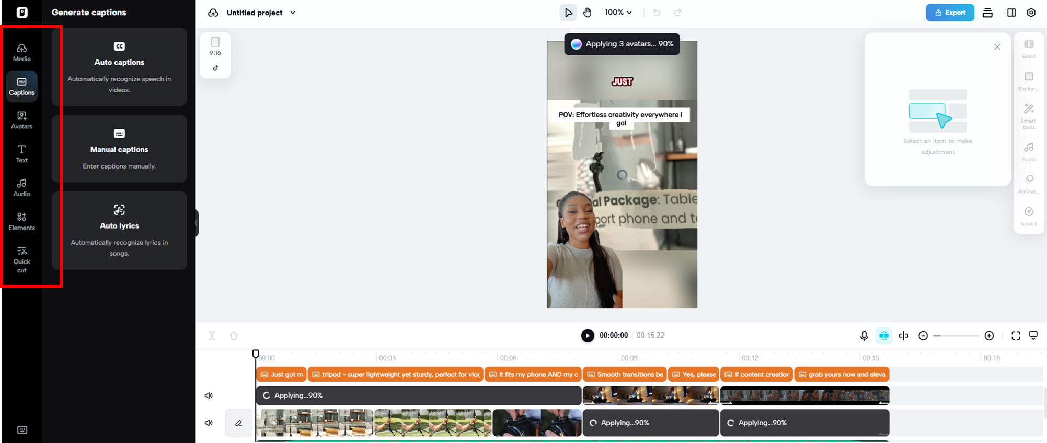Select the 'It fits my phone' caption clip

pos(533,374)
